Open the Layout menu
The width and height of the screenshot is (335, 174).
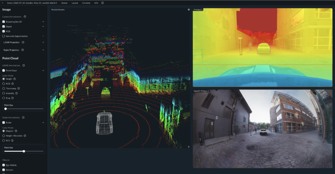[x=75, y=3]
